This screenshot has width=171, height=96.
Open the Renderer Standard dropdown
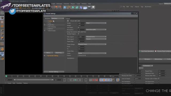pos(57,18)
